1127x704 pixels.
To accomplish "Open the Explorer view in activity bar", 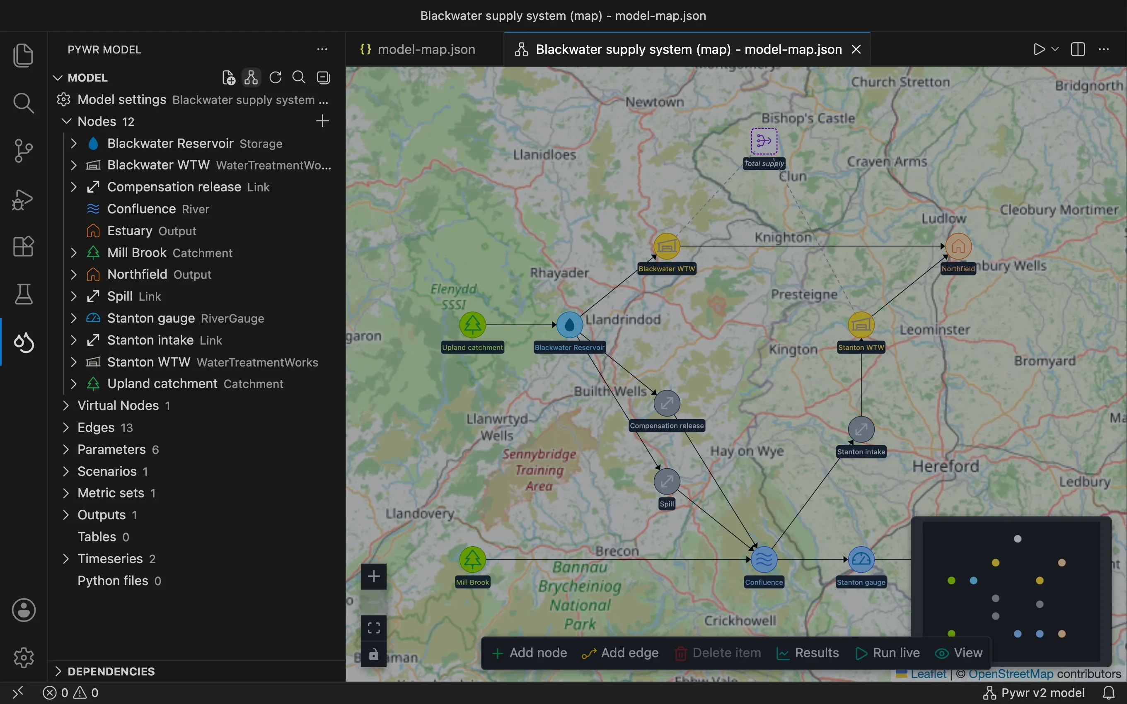I will click(x=23, y=55).
